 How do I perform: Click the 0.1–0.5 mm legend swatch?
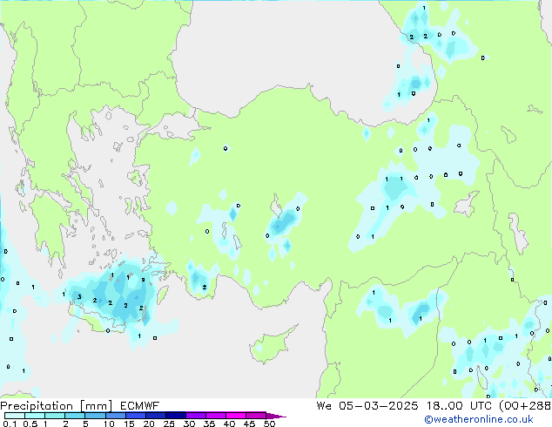(15, 416)
